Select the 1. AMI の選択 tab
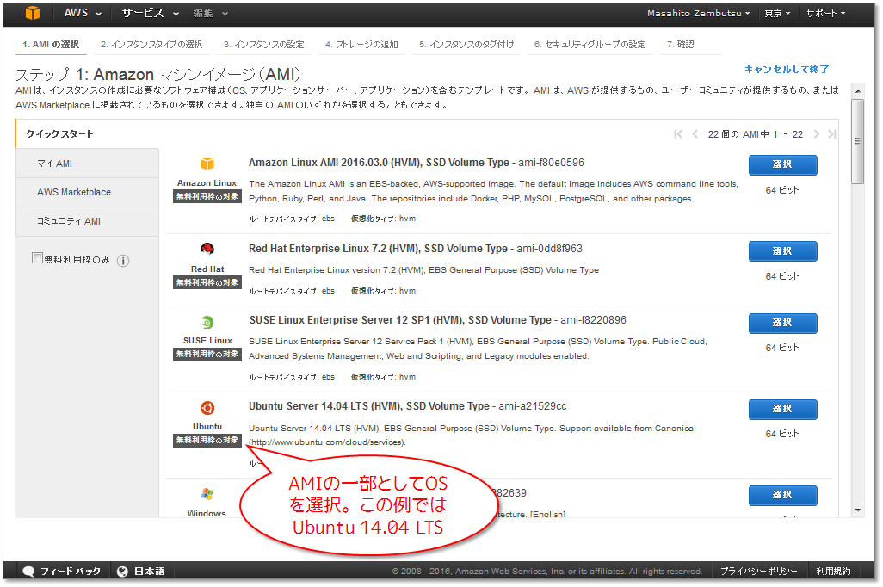The width and height of the screenshot is (883, 587). (x=51, y=45)
